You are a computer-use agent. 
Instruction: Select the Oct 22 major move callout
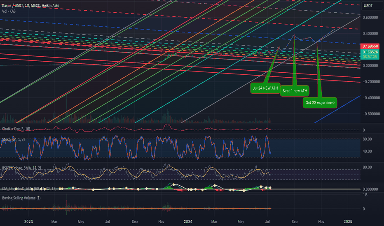click(x=320, y=103)
